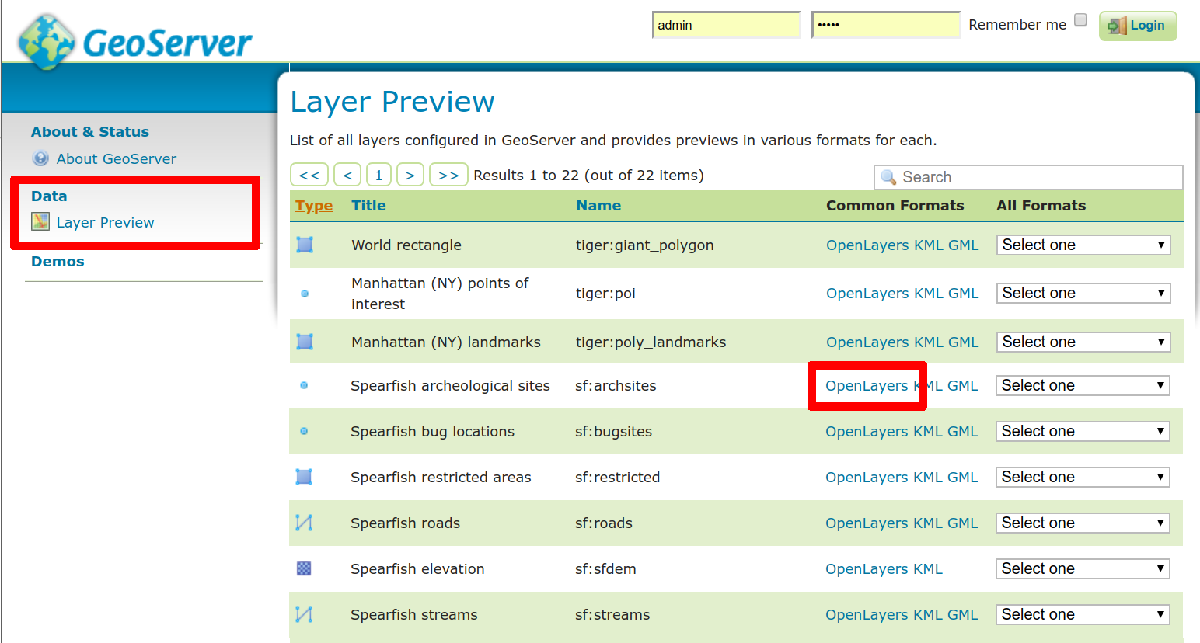
Task: Open OpenLayers preview for tiger:giant_polygon
Action: pos(867,245)
